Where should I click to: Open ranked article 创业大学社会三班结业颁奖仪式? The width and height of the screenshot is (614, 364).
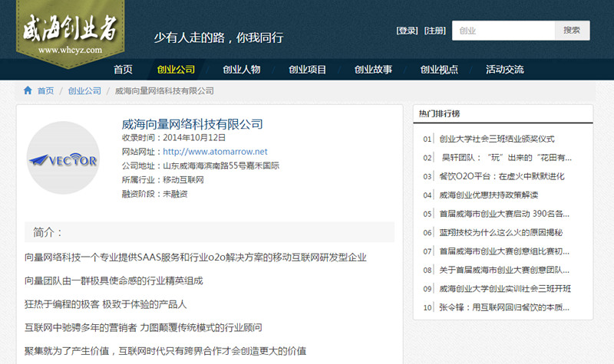[497, 139]
